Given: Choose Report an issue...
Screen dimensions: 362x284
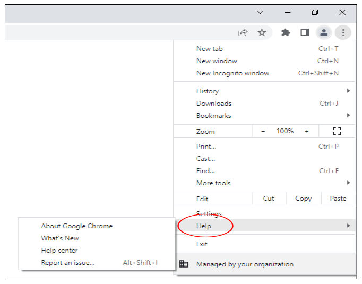Looking at the screenshot, I should tap(97, 263).
